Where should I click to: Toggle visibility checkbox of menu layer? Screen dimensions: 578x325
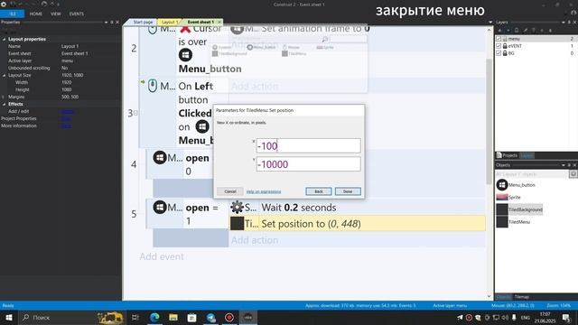pos(499,39)
